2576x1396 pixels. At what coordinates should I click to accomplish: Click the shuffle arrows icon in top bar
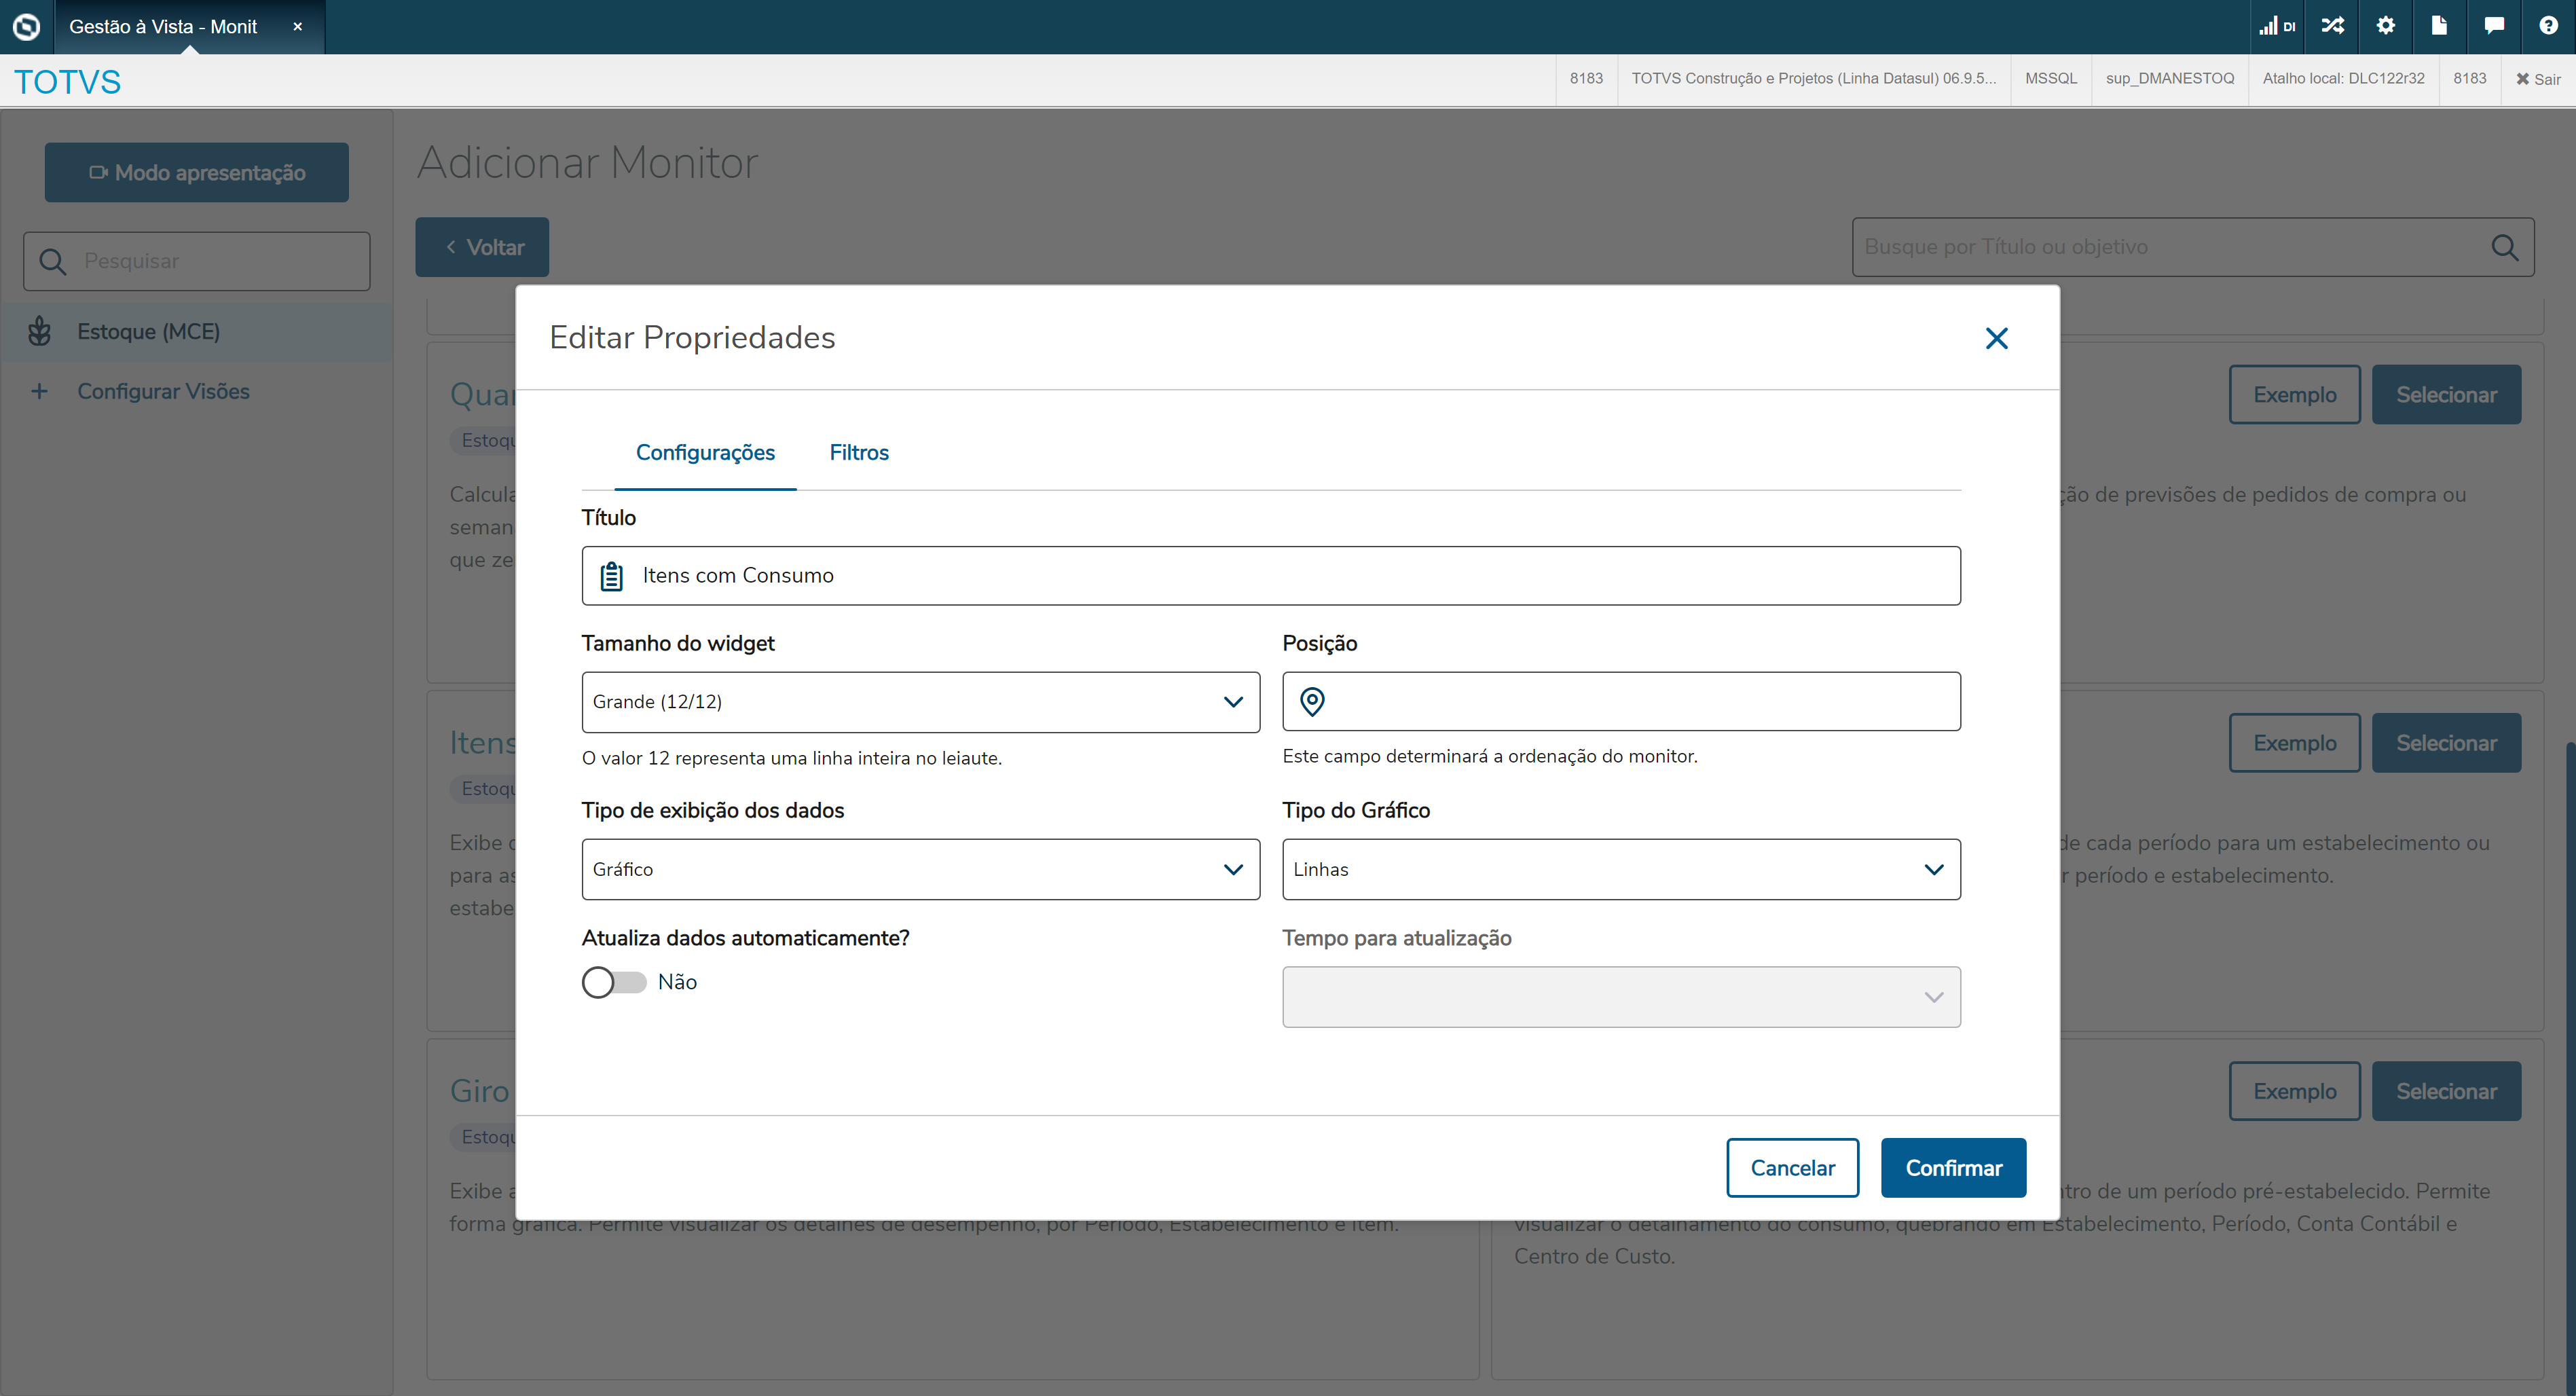[x=2332, y=26]
